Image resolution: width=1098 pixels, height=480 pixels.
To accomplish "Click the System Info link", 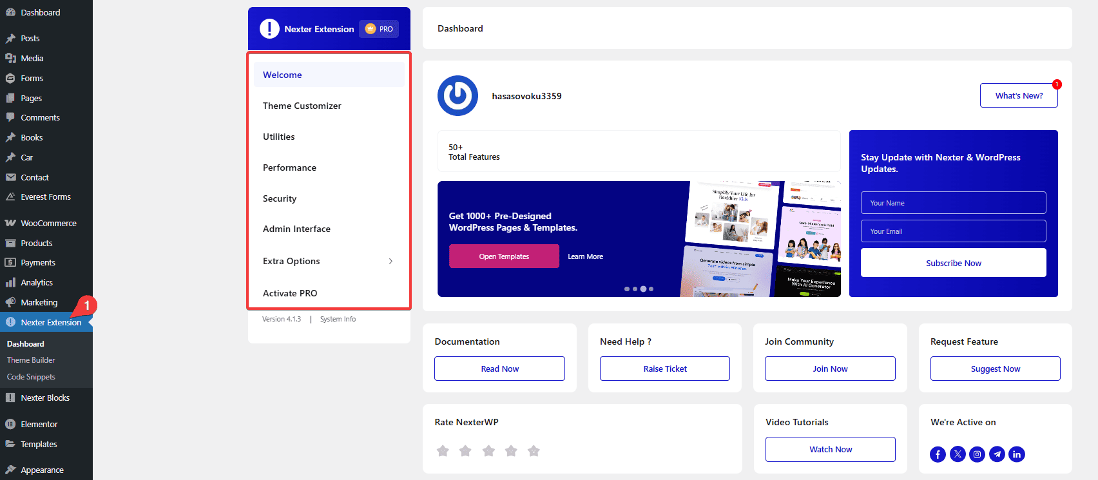I will pos(338,319).
